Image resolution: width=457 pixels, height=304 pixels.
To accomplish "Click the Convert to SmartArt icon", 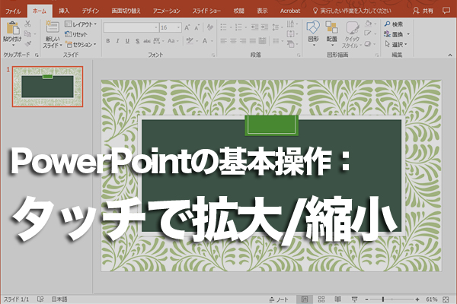I will (x=292, y=44).
